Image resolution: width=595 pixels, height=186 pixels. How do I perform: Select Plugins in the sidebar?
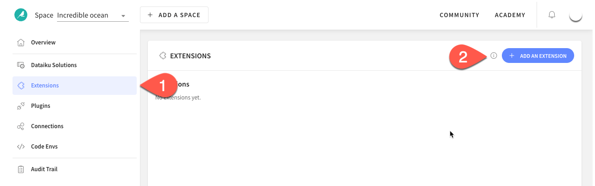40,106
